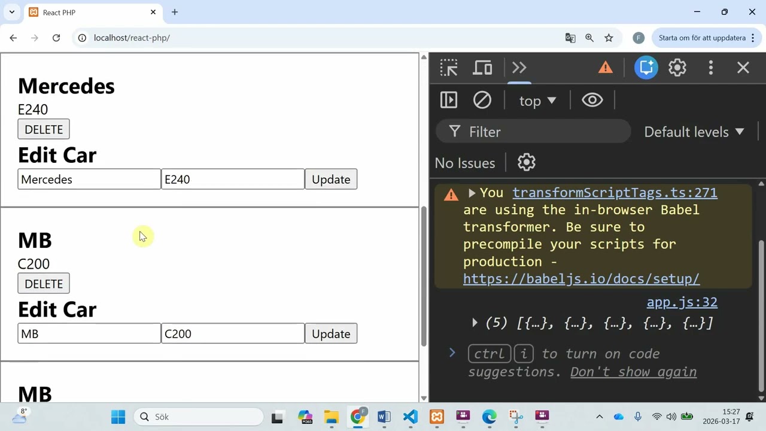The image size is (766, 431).
Task: Click the page scroll-up arrow
Action: [424, 57]
